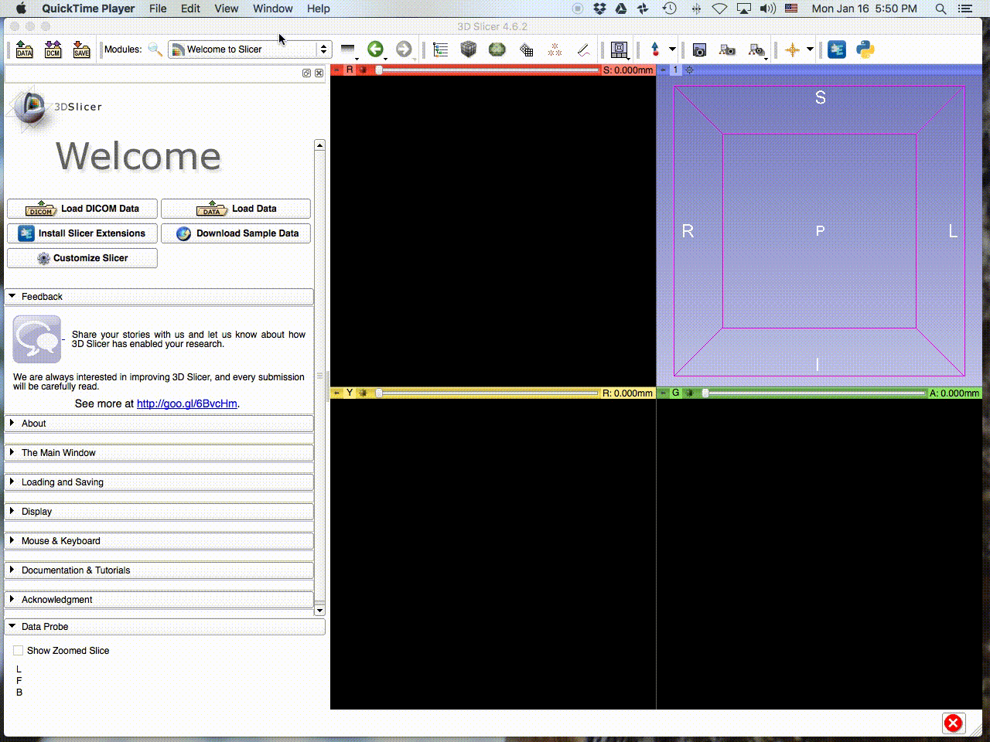Screen dimensions: 990x742
Task: Expand the About section
Action: pos(159,424)
